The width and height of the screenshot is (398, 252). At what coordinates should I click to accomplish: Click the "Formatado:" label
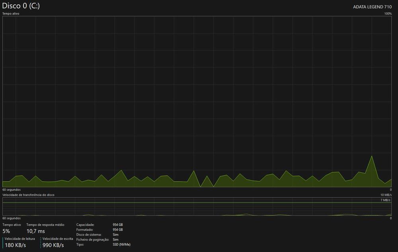(85, 230)
